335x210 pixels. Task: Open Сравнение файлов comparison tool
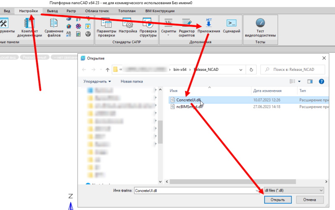[x=54, y=27]
